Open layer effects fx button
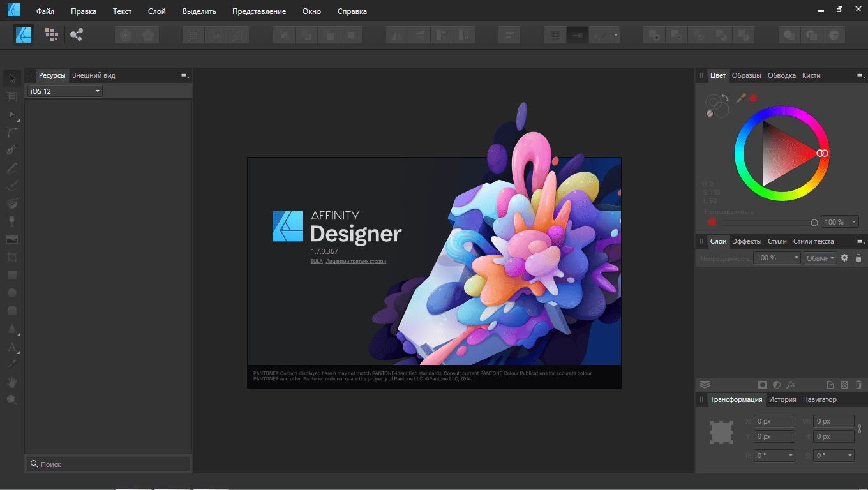The width and height of the screenshot is (868, 490). coord(791,385)
